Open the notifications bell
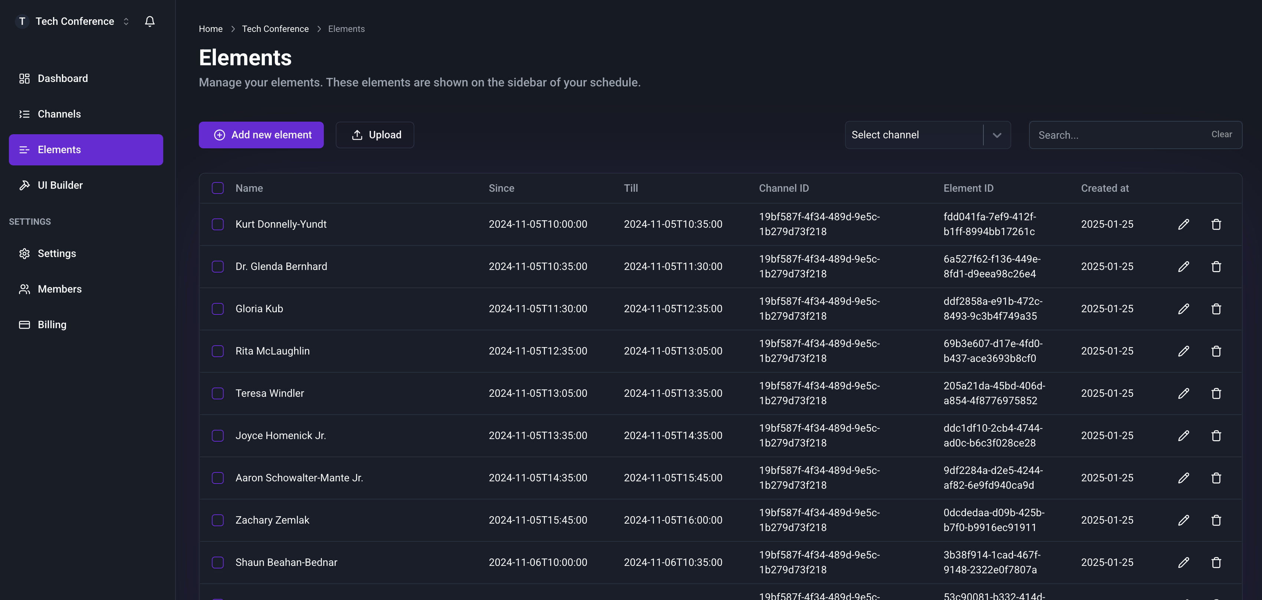Viewport: 1262px width, 600px height. click(x=150, y=21)
